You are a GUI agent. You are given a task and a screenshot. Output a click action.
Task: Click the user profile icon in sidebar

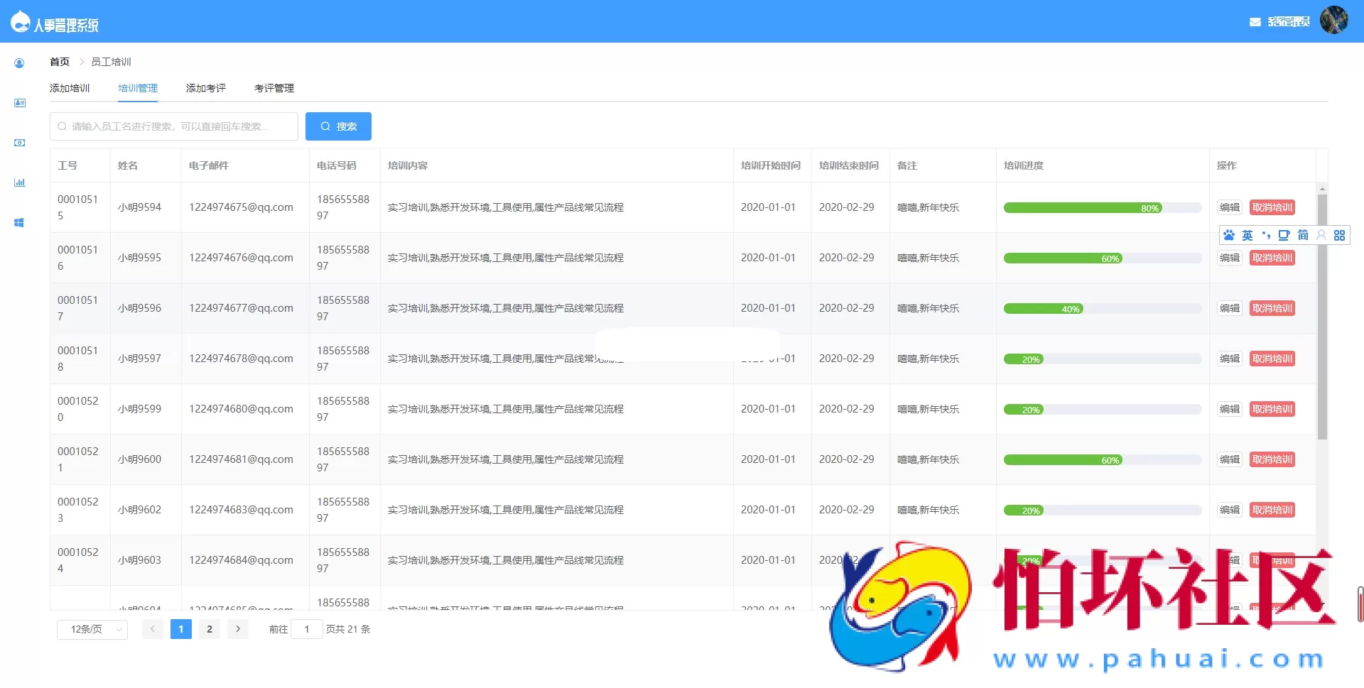click(19, 63)
